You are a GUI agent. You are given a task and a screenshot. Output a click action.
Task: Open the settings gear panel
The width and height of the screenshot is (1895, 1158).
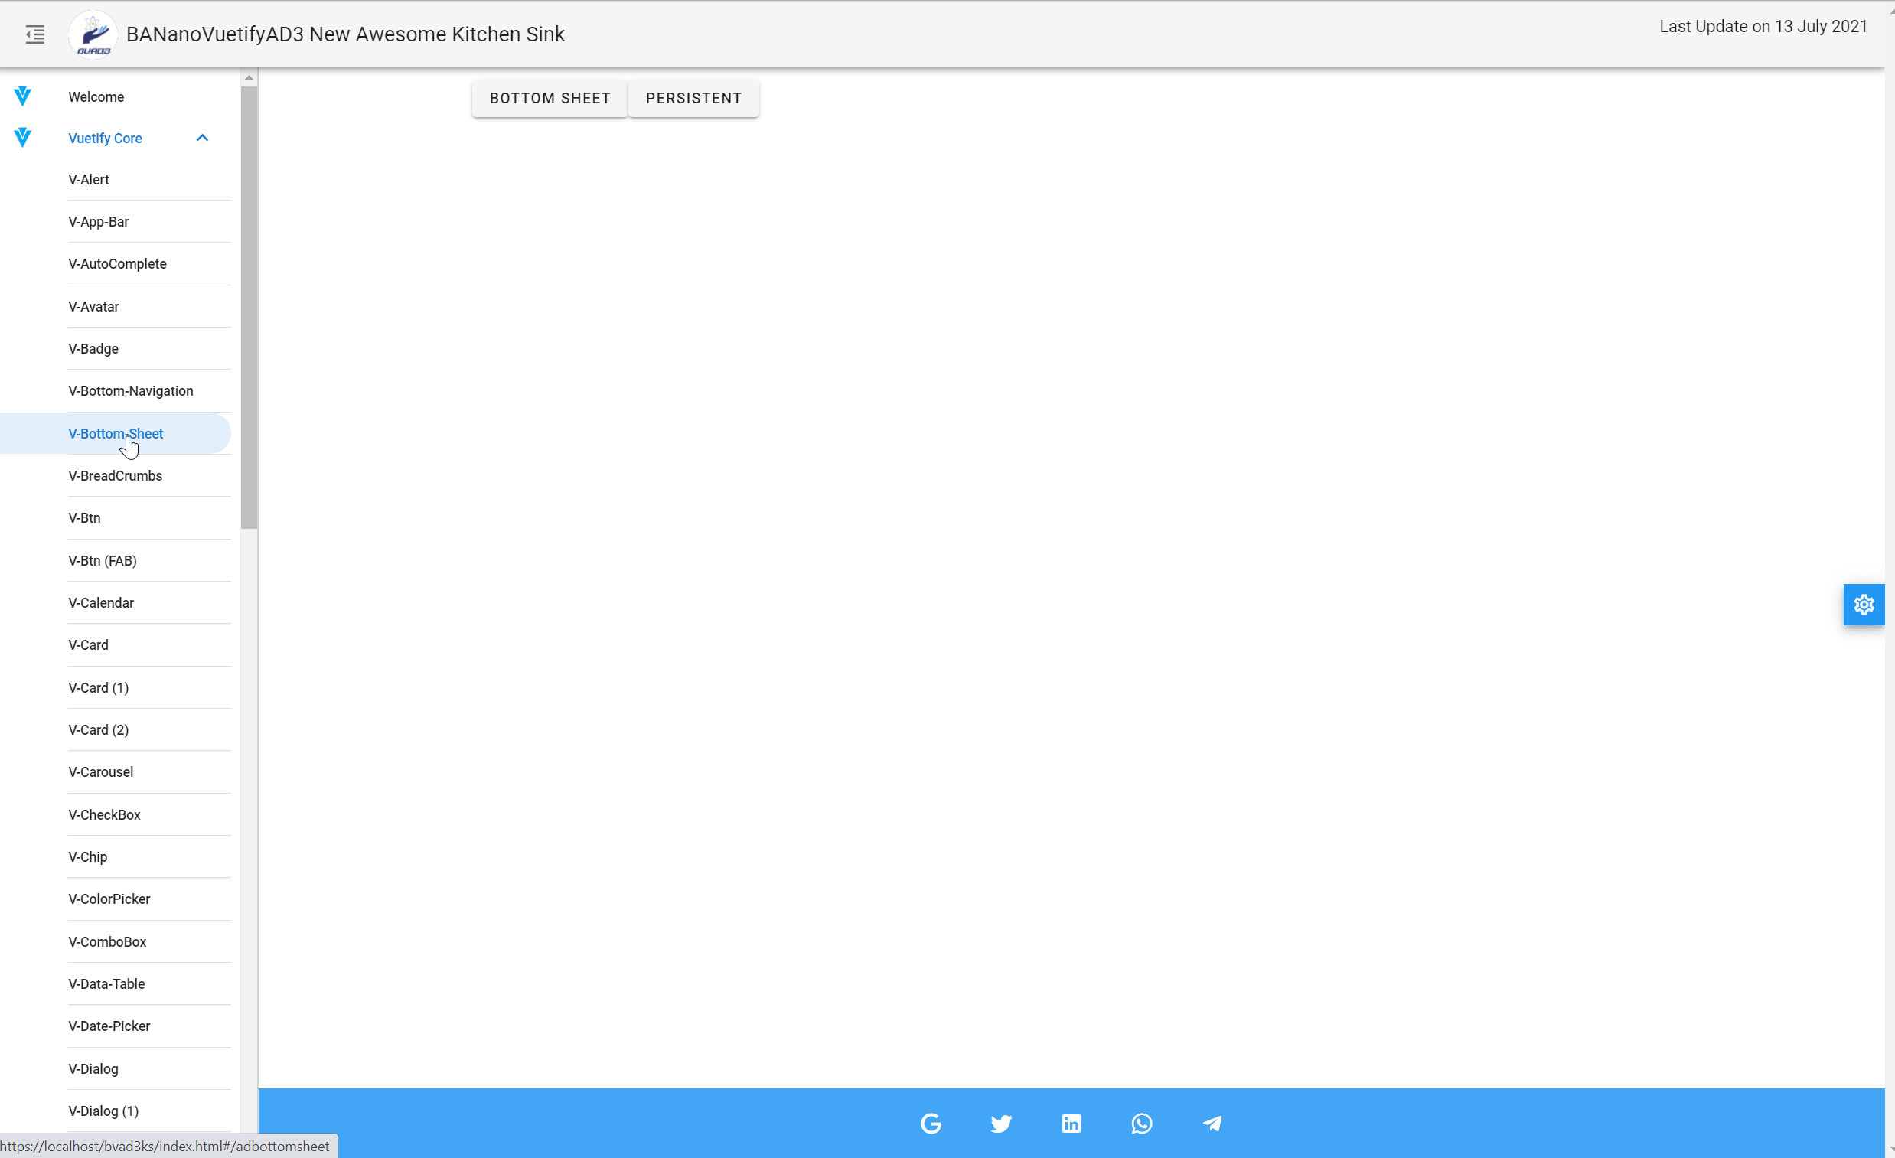[x=1864, y=605]
